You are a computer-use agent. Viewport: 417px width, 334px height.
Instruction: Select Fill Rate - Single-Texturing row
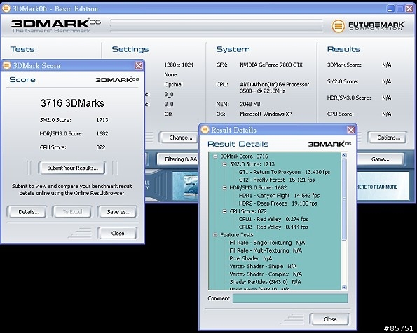click(x=267, y=243)
